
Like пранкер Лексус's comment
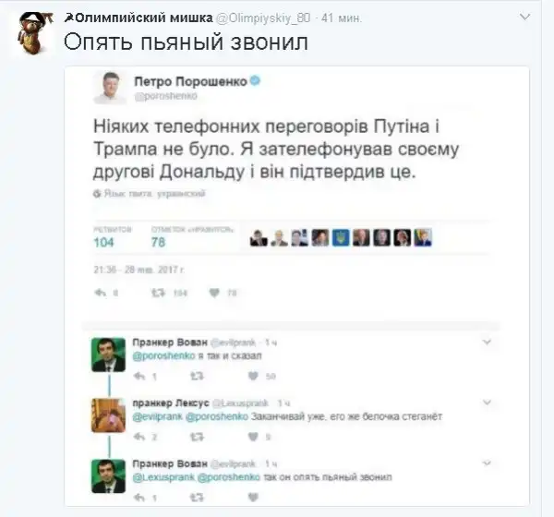[249, 437]
